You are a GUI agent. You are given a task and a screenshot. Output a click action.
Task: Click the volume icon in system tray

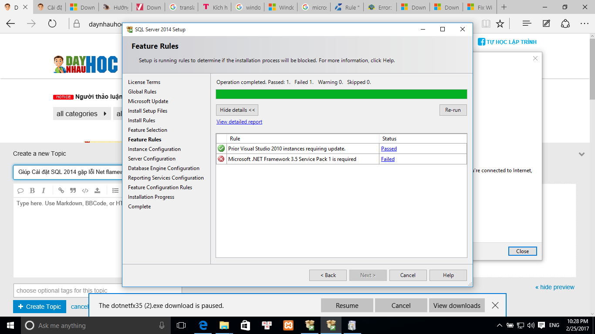[x=531, y=325]
